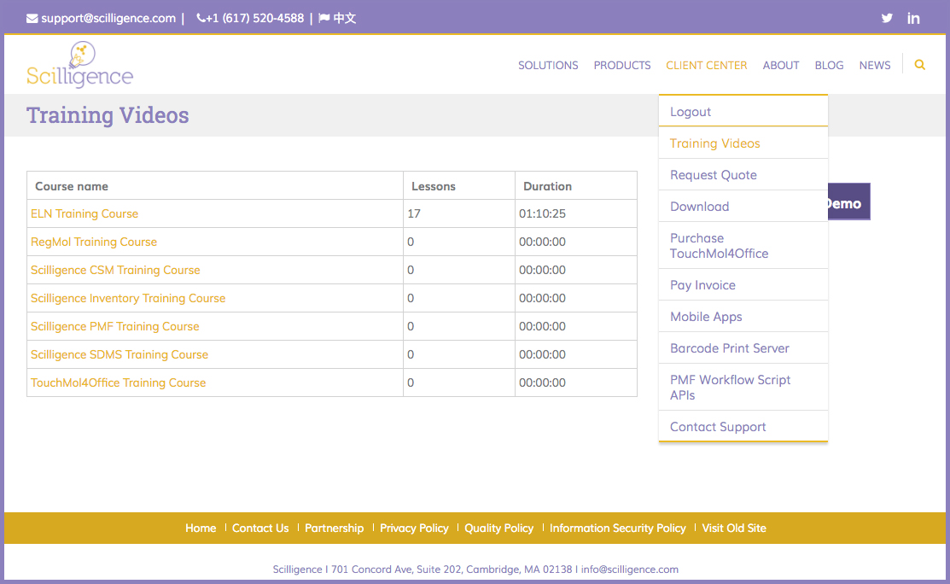Open Information Security Policy footer link

(x=617, y=529)
